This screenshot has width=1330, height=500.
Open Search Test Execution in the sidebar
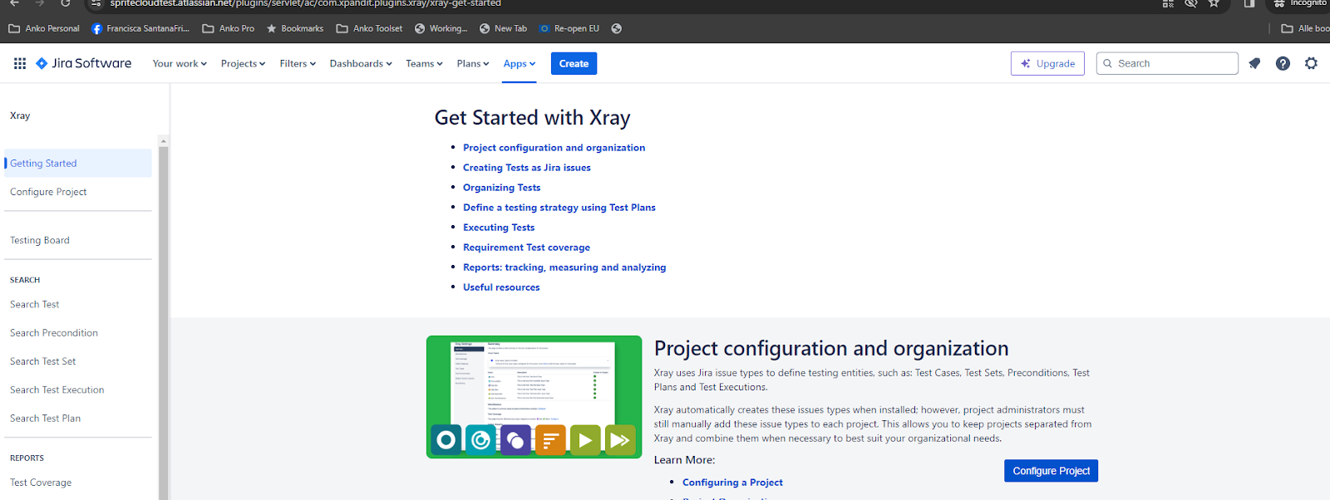[x=57, y=390]
